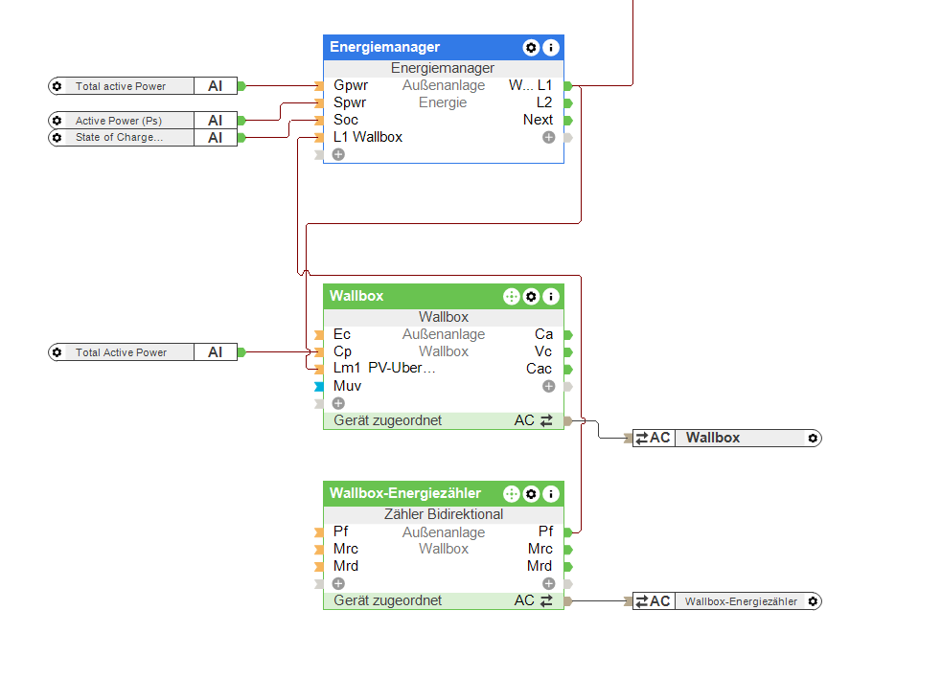Select Mrd output on Wallbox-Energiezähler

pos(540,566)
